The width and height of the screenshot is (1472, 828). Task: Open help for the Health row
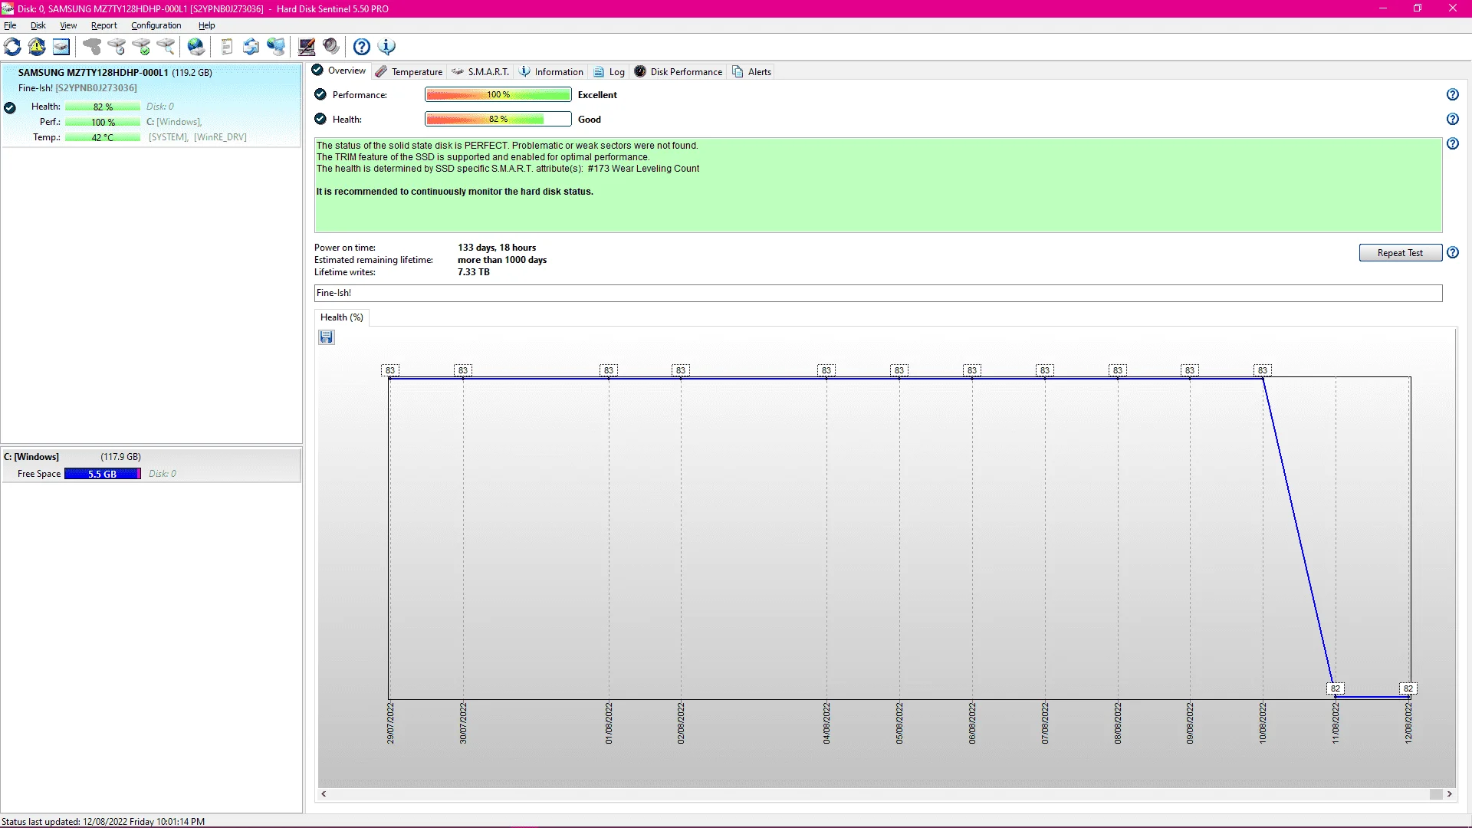(1453, 120)
